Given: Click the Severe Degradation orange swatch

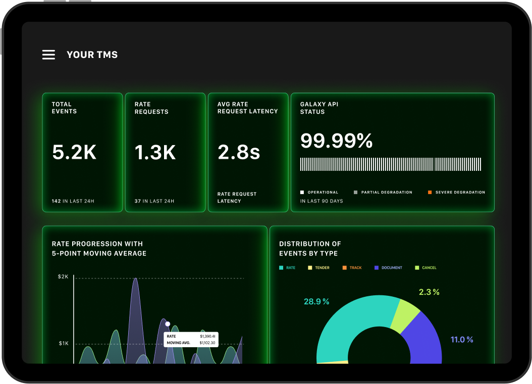Looking at the screenshot, I should (x=430, y=193).
